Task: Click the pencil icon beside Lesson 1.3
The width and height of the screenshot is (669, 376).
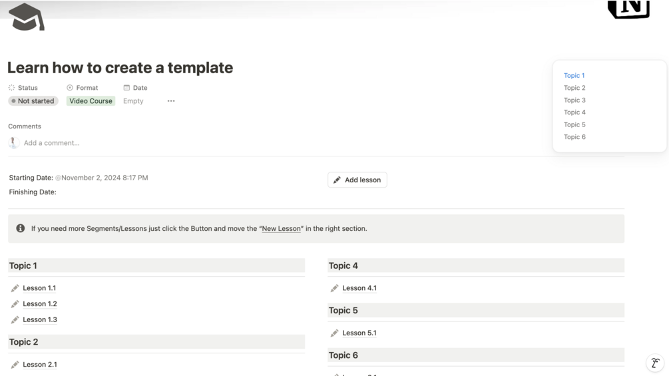Action: click(15, 320)
